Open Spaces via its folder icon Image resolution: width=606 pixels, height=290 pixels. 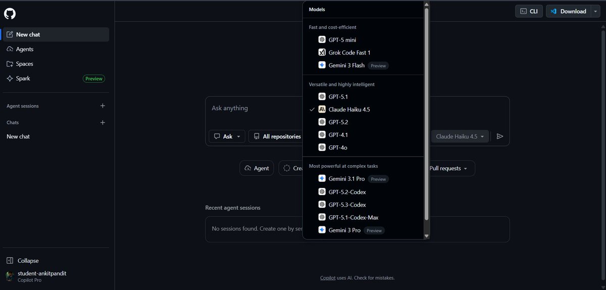10,64
